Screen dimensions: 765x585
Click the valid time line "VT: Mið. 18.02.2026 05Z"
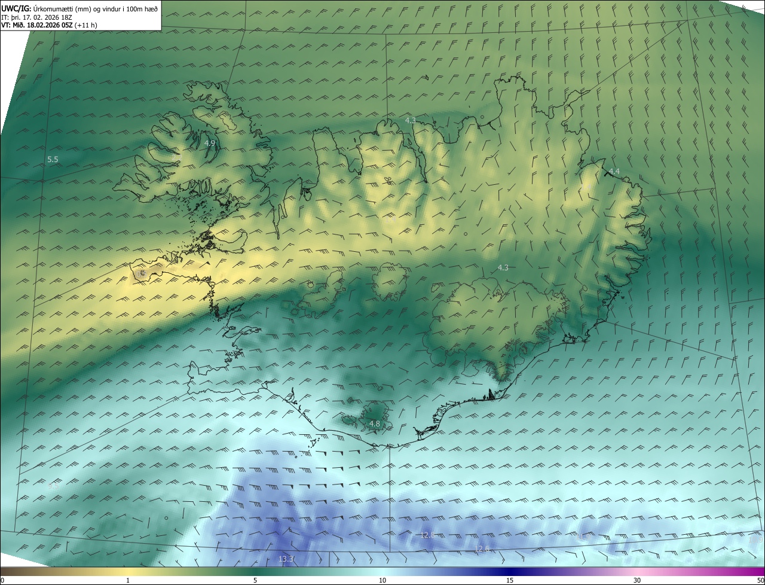(38, 25)
